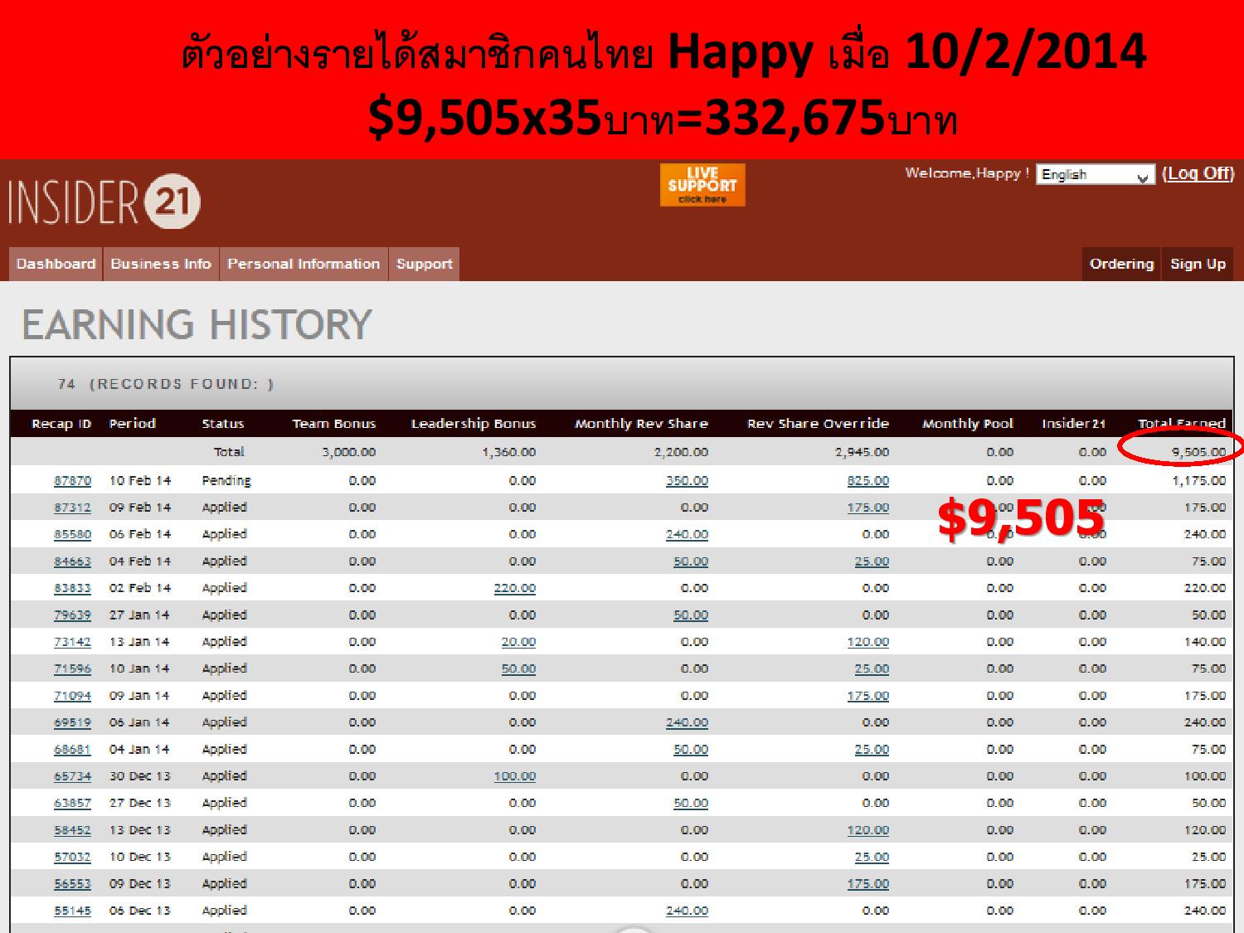Click the 3,000.00 Team Bonus total
Screen dimensions: 1244x933
(x=349, y=452)
